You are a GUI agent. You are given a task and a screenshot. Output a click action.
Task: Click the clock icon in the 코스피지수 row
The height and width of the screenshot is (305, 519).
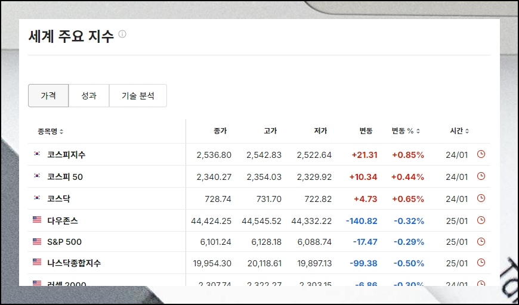[481, 154]
